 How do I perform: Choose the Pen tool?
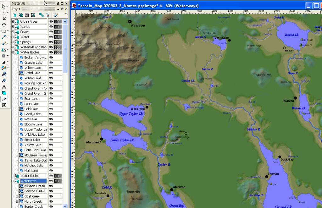pos(4,99)
